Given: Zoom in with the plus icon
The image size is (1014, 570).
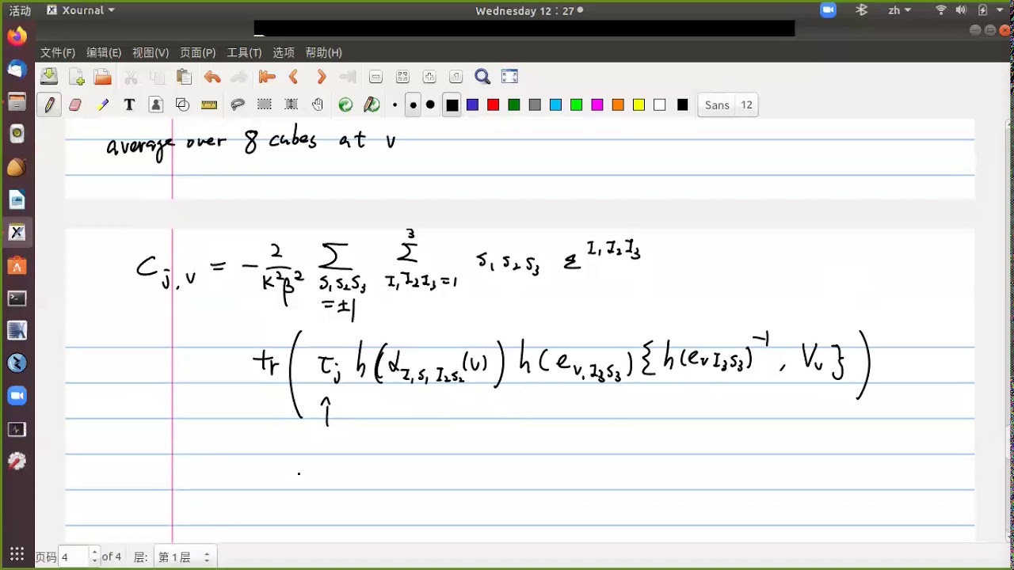Looking at the screenshot, I should coord(429,77).
